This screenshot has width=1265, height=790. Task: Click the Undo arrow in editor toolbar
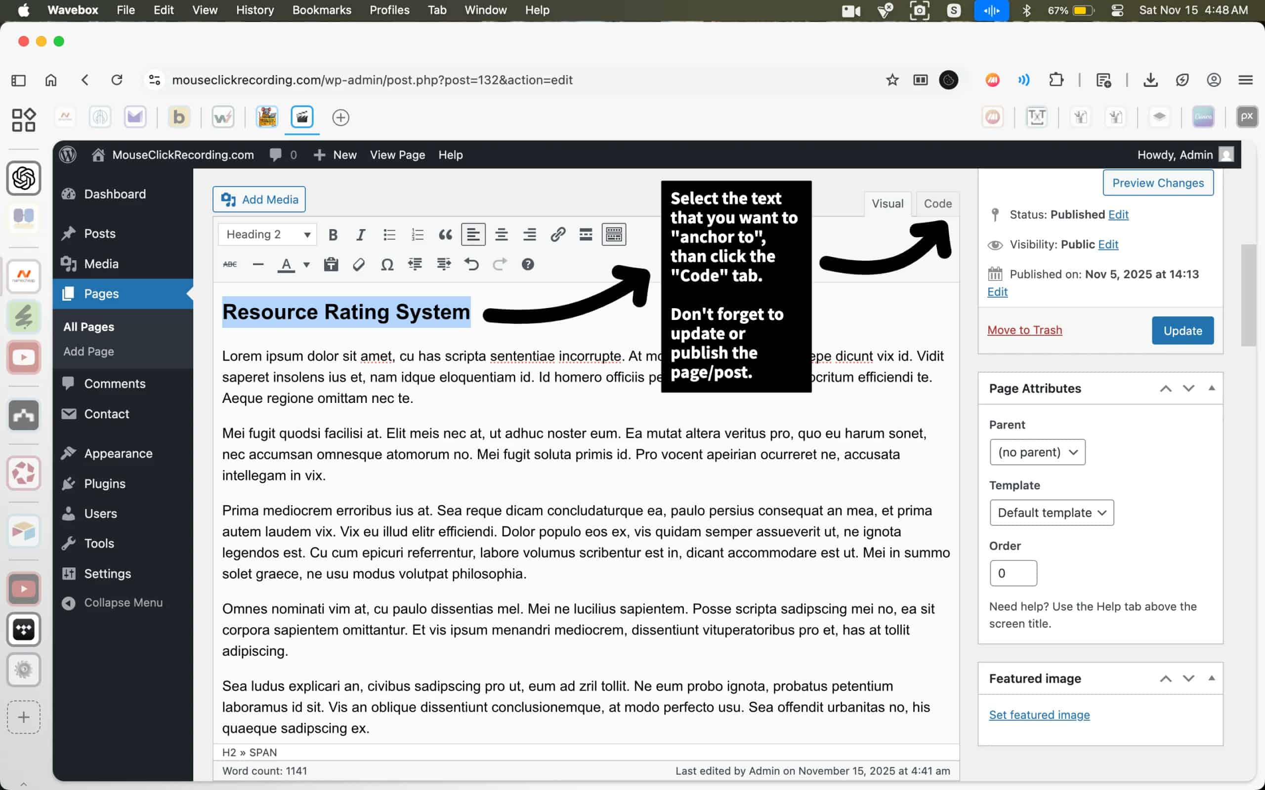471,264
